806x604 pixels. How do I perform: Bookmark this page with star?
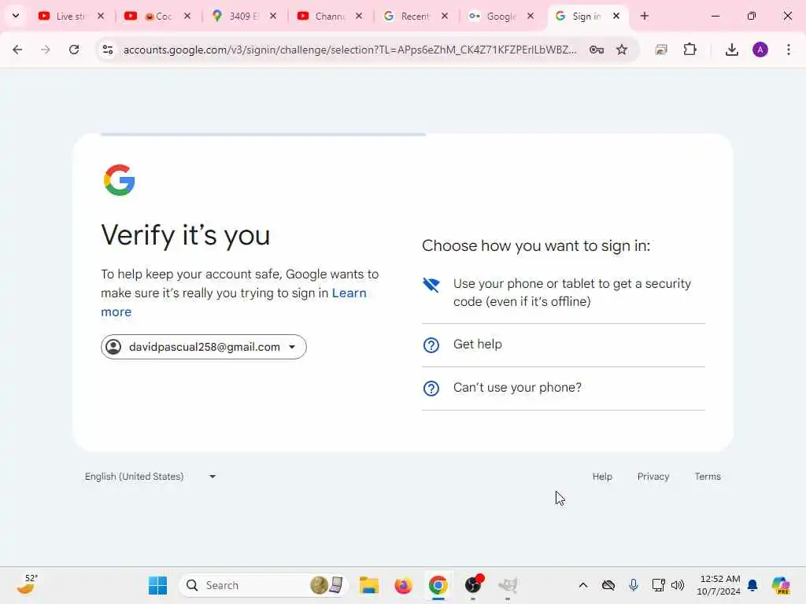point(622,50)
